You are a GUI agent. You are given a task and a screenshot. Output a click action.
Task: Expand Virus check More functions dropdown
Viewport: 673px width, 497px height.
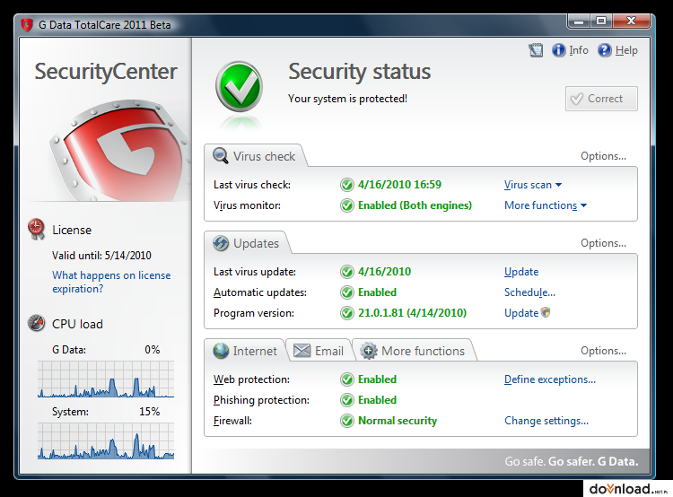tap(546, 205)
